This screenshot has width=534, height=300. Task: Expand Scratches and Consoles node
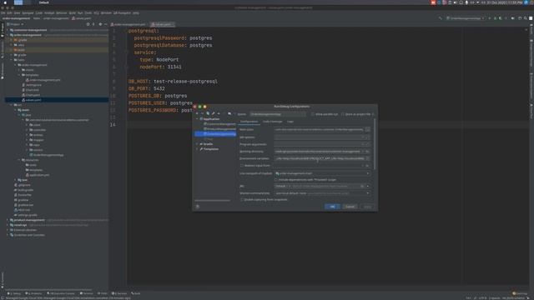click(x=8, y=235)
